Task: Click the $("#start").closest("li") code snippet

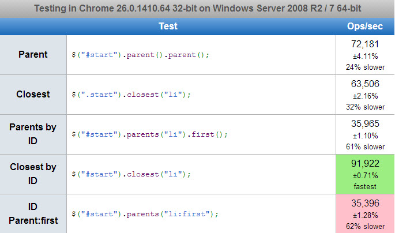Action: (x=131, y=174)
